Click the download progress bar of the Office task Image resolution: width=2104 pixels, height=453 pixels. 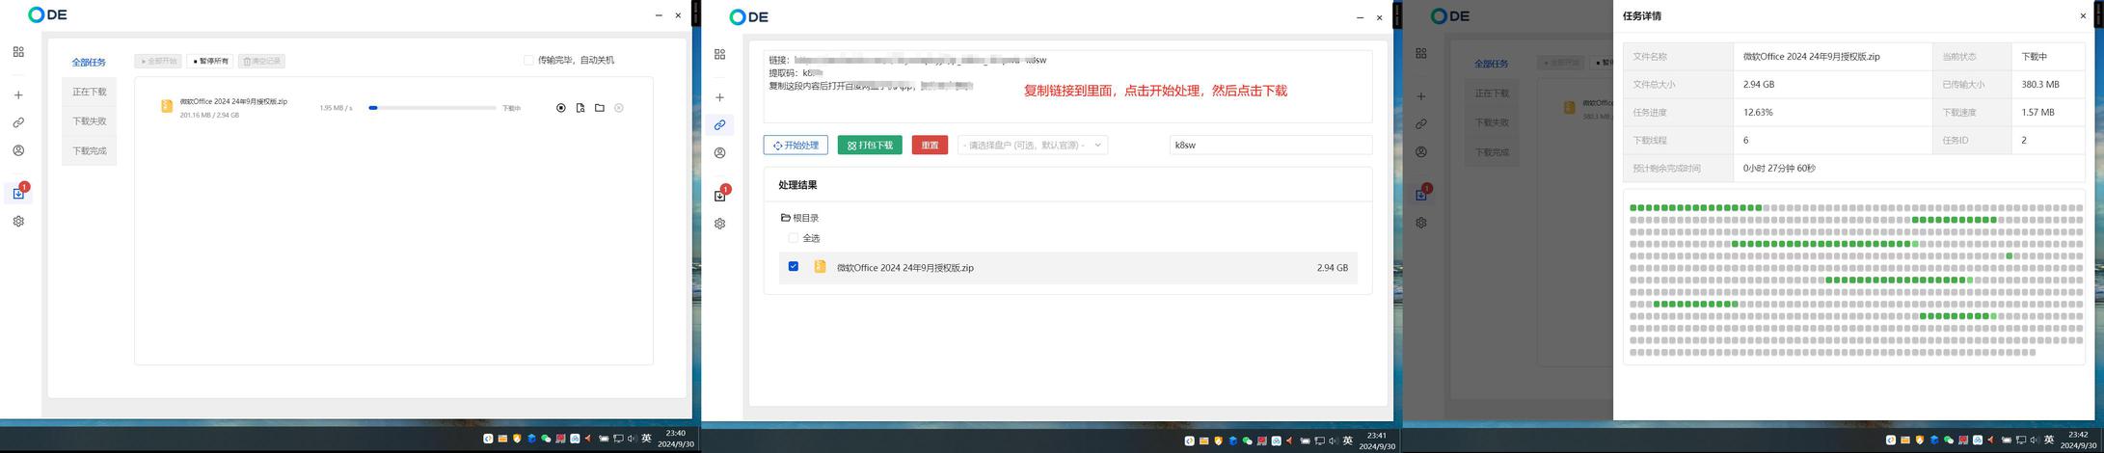click(x=432, y=108)
